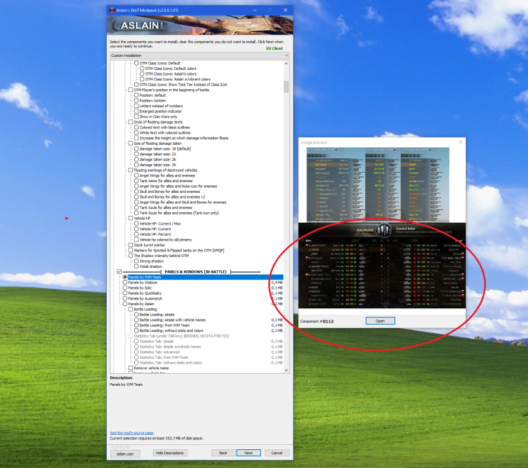
Task: Click Hide Descriptions button
Action: pyautogui.click(x=170, y=453)
